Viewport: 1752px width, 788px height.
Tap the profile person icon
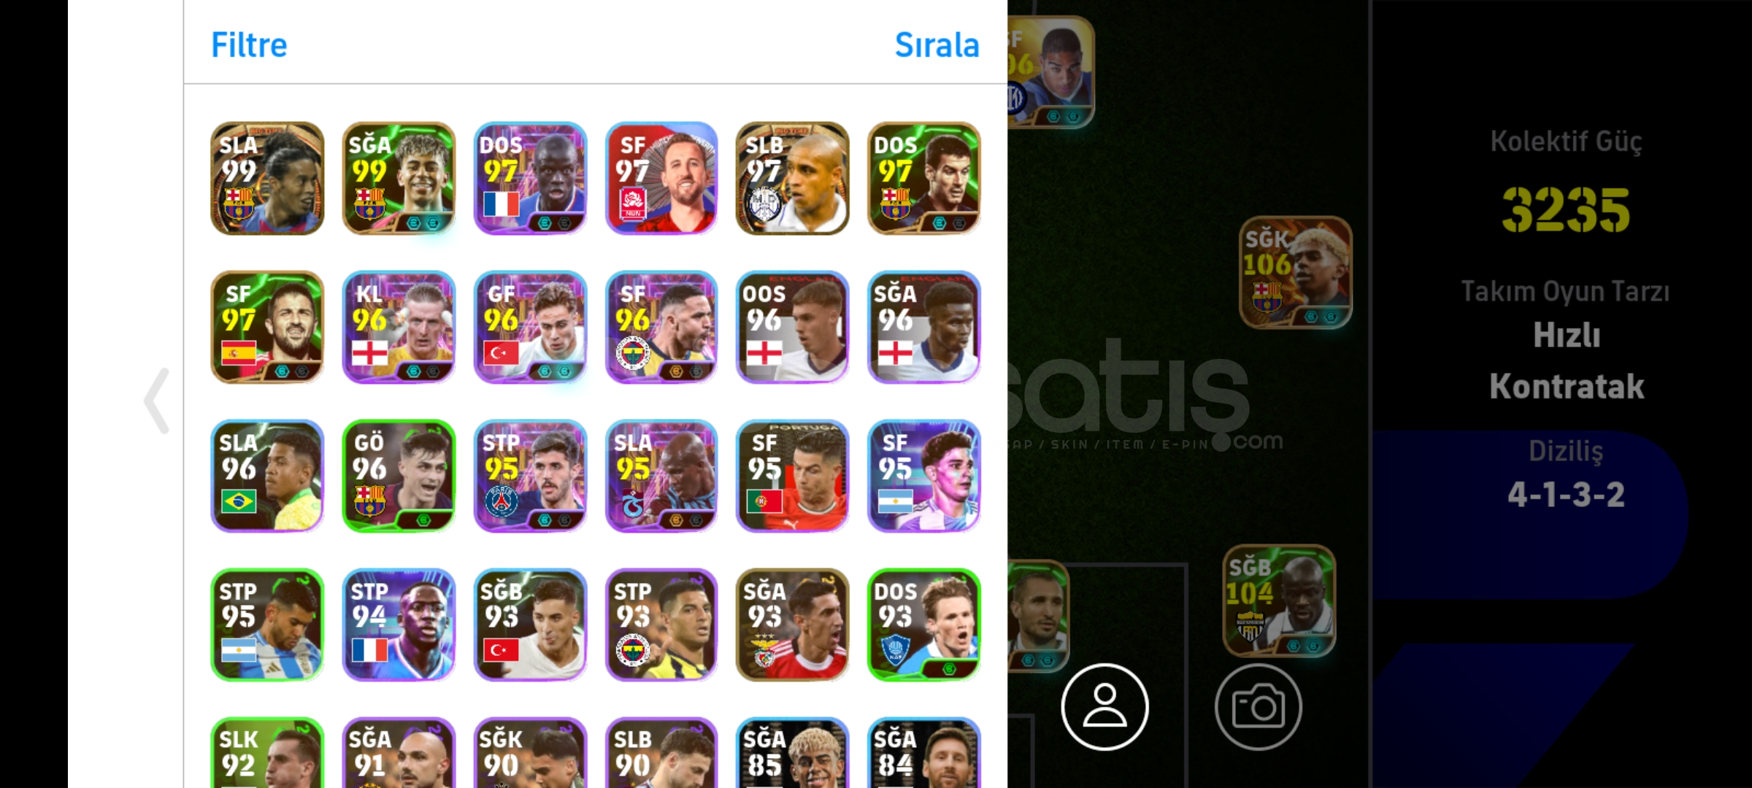point(1104,706)
